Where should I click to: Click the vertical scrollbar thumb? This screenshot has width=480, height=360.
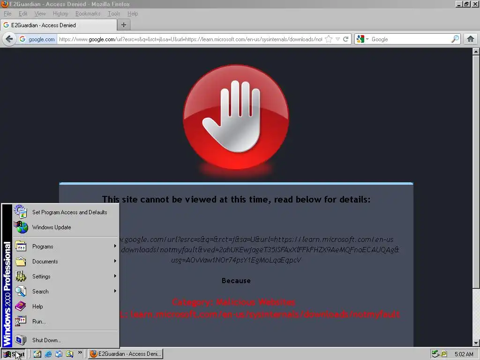click(476, 172)
